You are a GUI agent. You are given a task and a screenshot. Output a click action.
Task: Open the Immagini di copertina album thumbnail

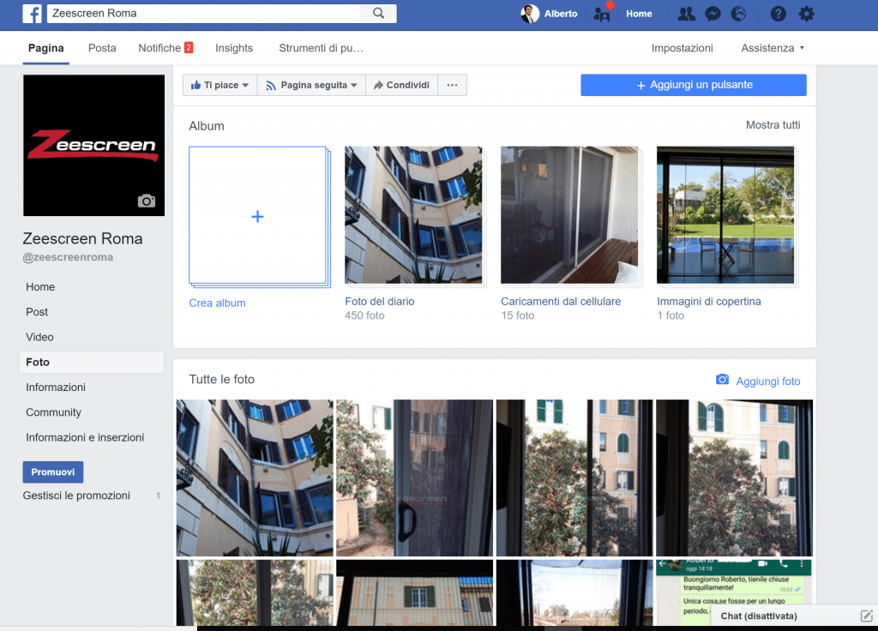725,215
